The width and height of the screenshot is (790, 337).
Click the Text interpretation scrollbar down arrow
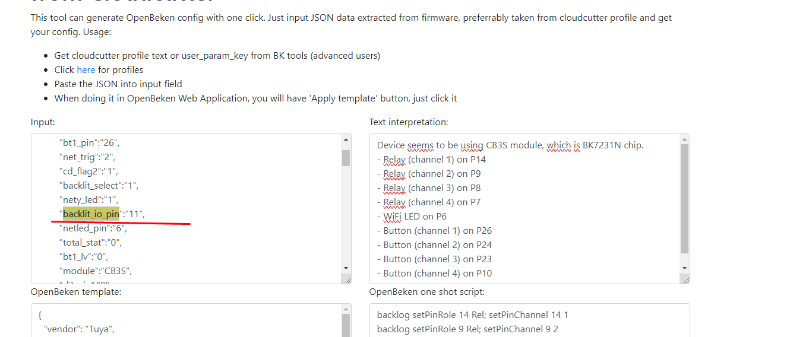coord(684,268)
